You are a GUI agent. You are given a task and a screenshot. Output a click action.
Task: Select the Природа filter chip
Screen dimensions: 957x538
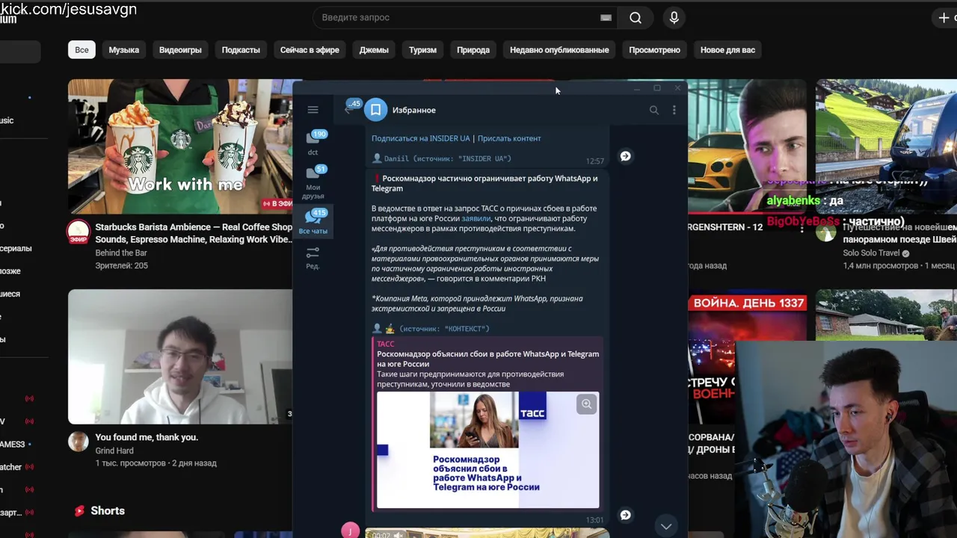(473, 50)
